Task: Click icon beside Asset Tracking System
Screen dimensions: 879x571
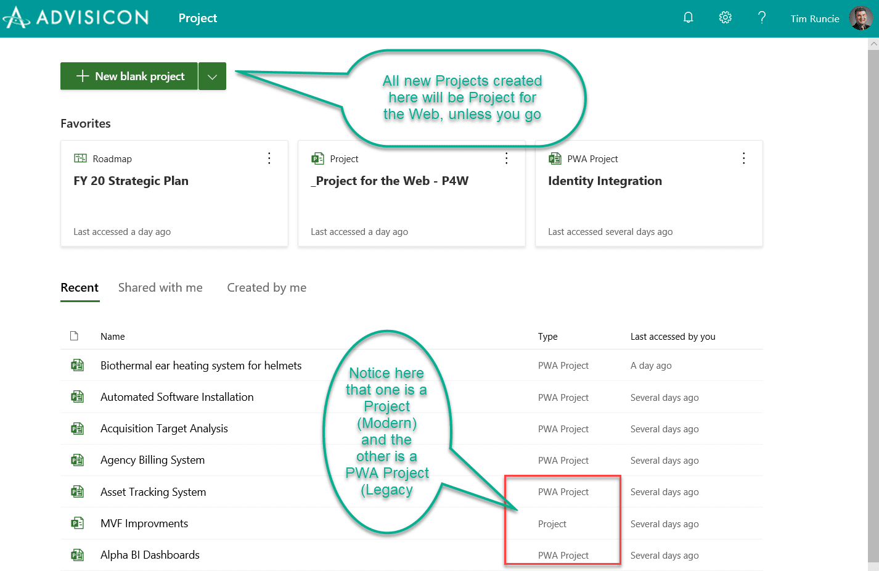Action: [x=77, y=492]
